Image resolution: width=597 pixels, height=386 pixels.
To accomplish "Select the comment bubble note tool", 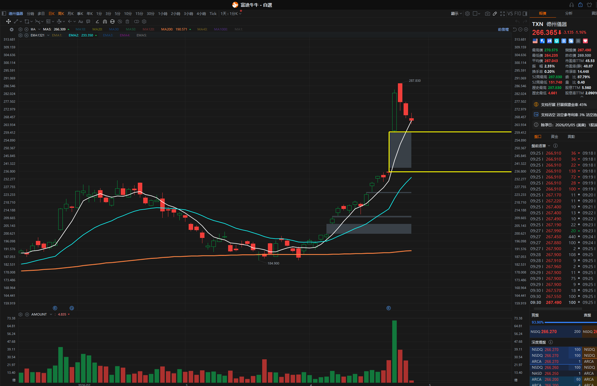I will click(88, 21).
